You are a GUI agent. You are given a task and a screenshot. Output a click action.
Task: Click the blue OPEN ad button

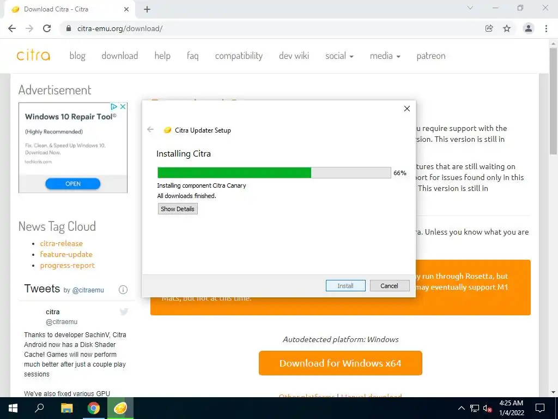point(73,184)
